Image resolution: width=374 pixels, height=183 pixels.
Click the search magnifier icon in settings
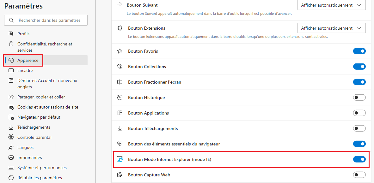click(11, 20)
